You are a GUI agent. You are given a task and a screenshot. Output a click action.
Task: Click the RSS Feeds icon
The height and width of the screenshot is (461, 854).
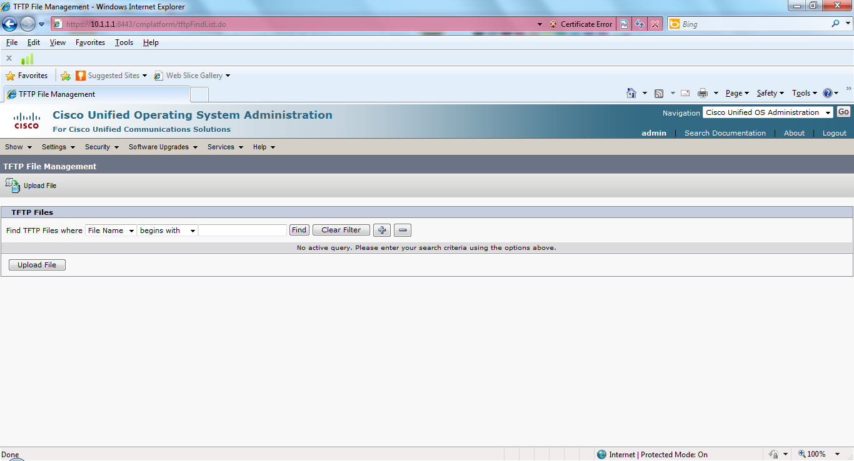[x=659, y=93]
